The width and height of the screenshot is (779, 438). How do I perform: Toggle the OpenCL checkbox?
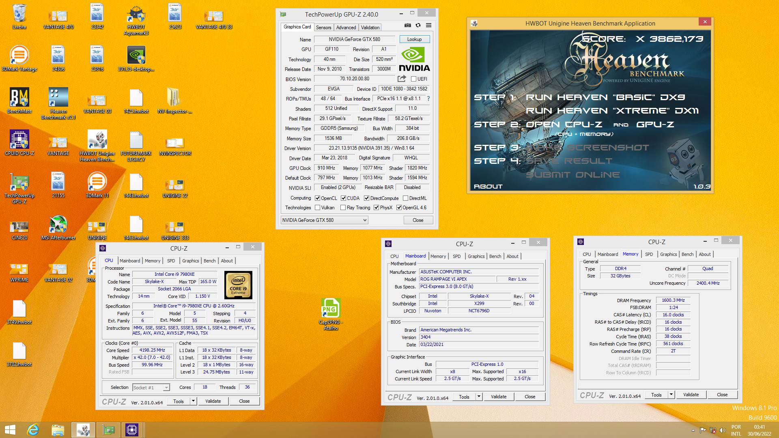pyautogui.click(x=317, y=198)
